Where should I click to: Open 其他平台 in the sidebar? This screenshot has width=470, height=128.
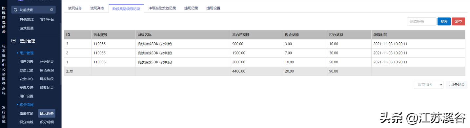coord(47,19)
